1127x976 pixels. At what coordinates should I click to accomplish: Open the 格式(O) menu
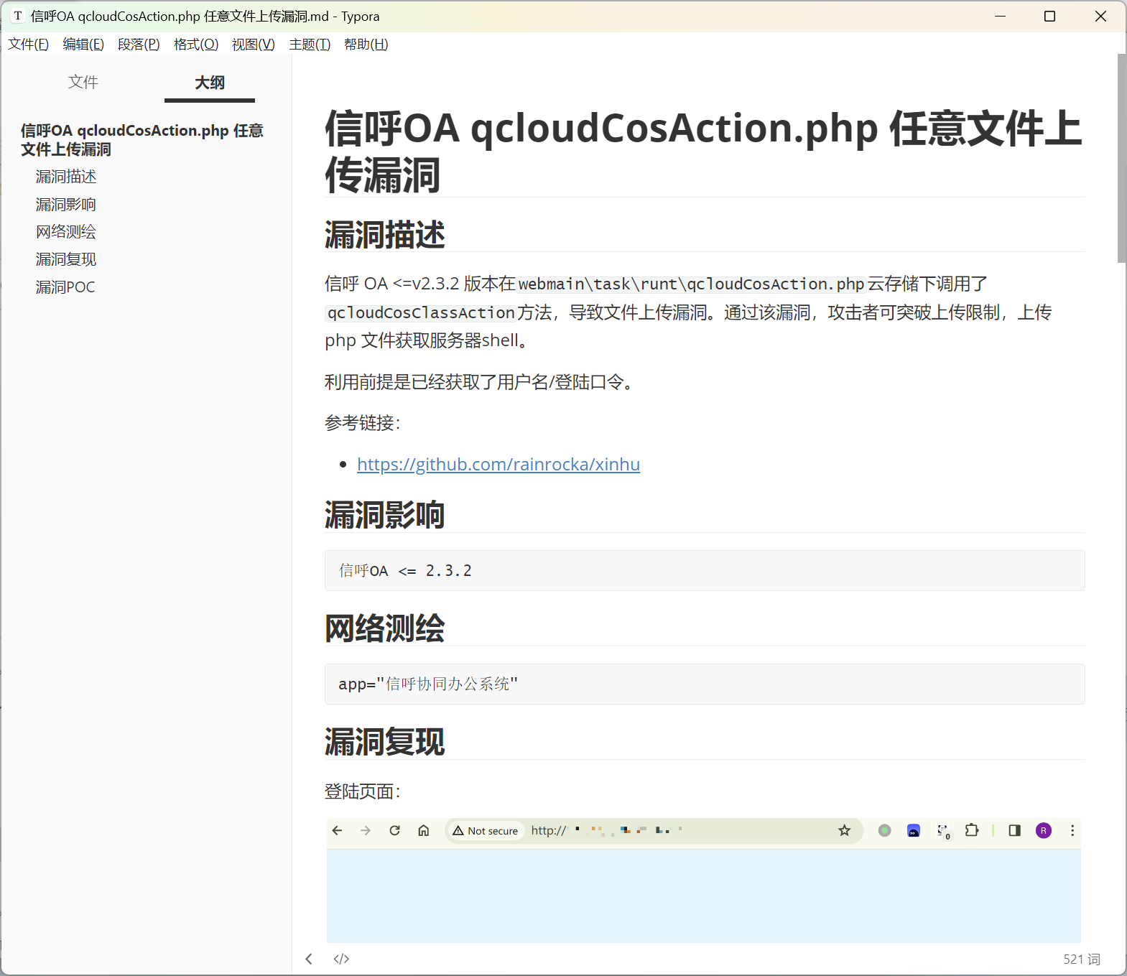coord(196,45)
